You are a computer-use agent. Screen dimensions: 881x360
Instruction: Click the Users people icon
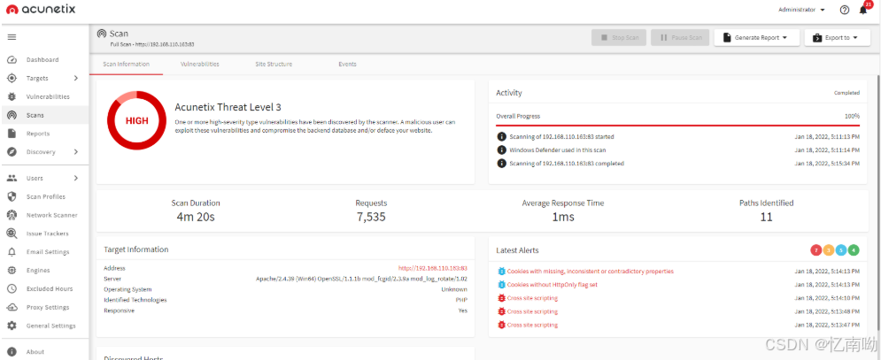pyautogui.click(x=12, y=178)
